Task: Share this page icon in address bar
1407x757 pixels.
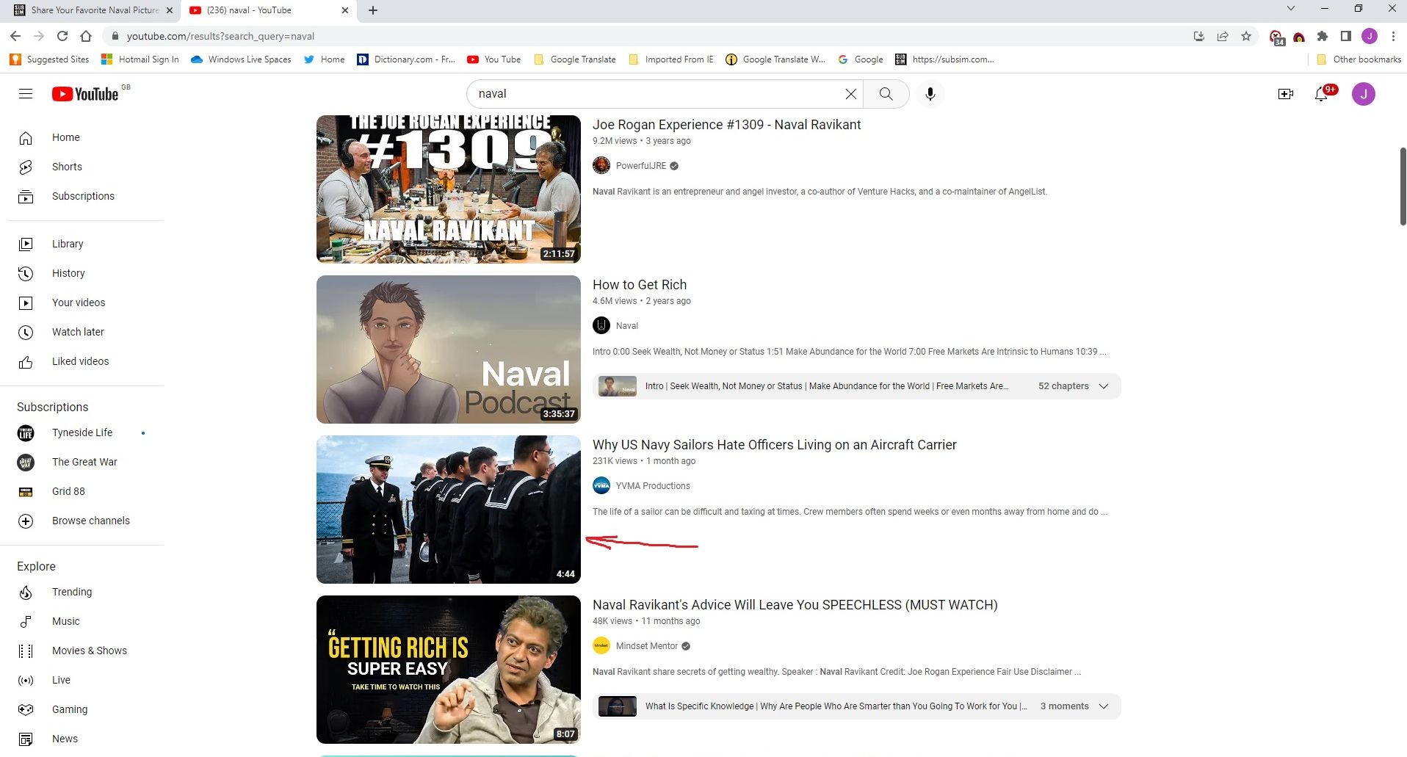Action: tap(1223, 36)
